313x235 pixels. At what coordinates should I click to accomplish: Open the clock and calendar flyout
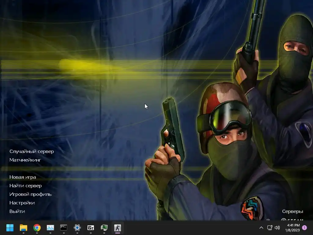click(293, 228)
